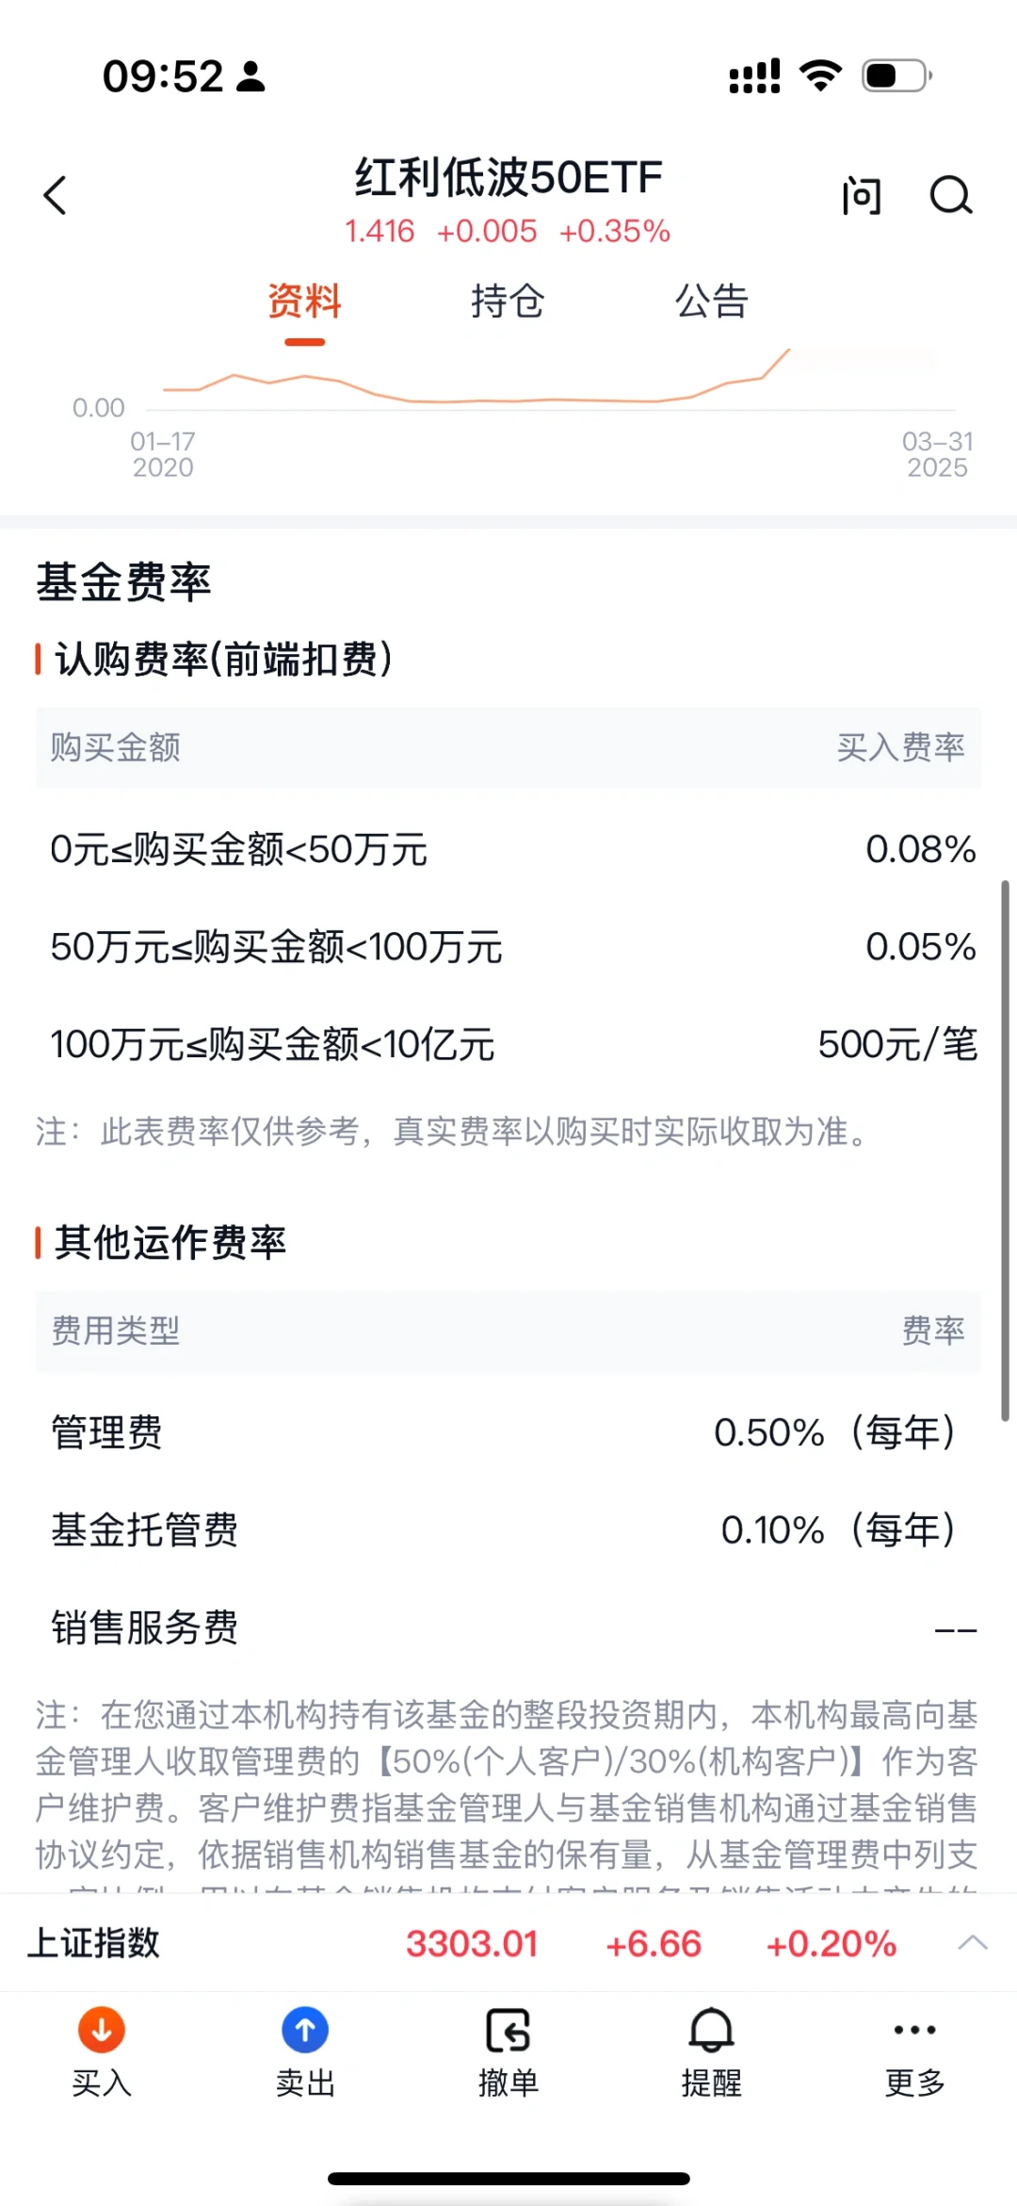Screen dimensions: 1017x2206
Task: Expand the 上证指数 bar chevron
Action: coord(973,1942)
